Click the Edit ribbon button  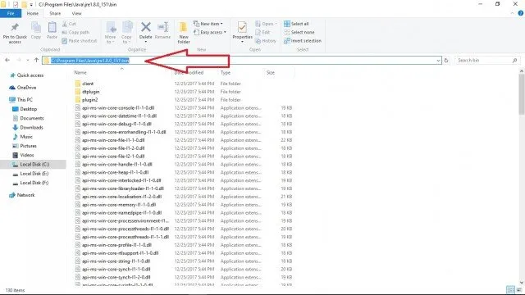pyautogui.click(x=262, y=32)
